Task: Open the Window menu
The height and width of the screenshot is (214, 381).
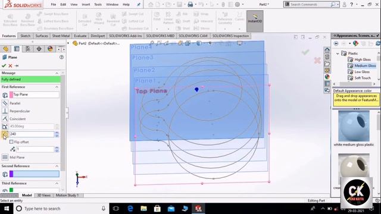Action: click(112, 4)
